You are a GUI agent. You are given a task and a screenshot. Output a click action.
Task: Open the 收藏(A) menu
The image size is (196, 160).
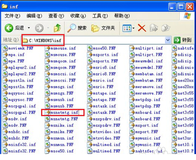tap(78, 16)
